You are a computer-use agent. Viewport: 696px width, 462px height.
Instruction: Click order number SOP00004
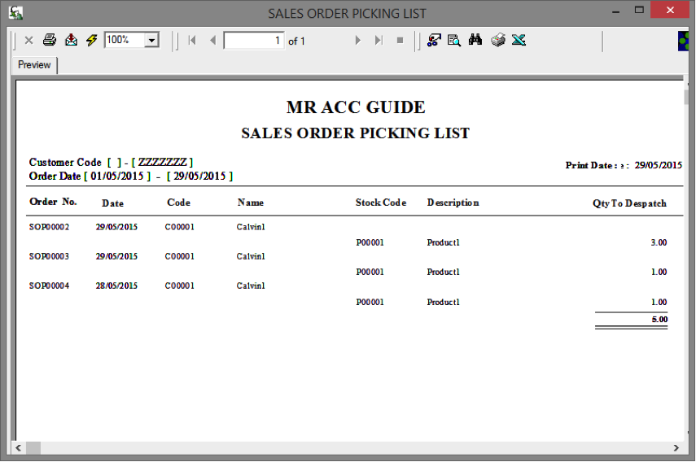[x=50, y=286]
